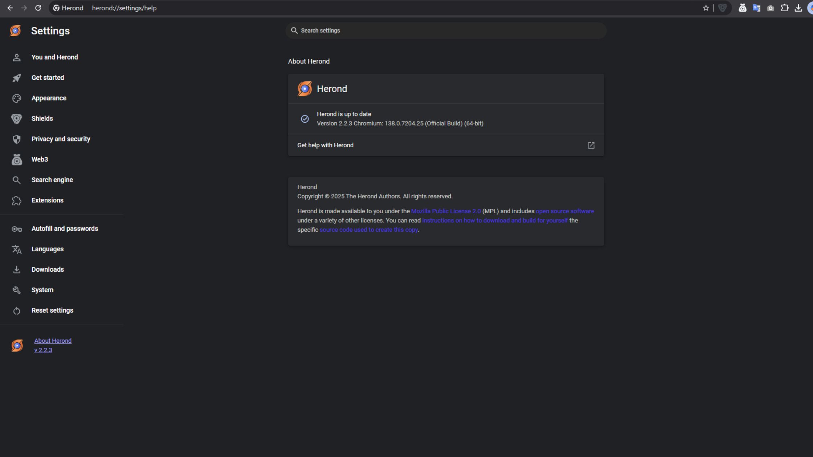Show downloads from the toolbar icon
The width and height of the screenshot is (813, 457).
(798, 8)
